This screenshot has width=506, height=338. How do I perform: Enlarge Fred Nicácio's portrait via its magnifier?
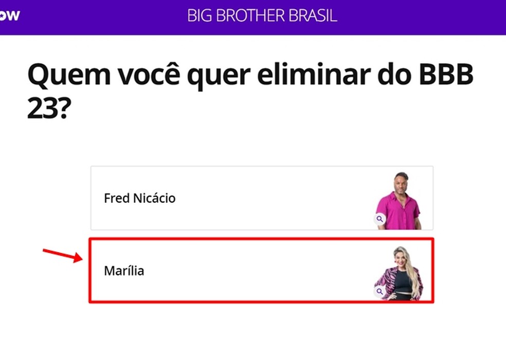[380, 218]
